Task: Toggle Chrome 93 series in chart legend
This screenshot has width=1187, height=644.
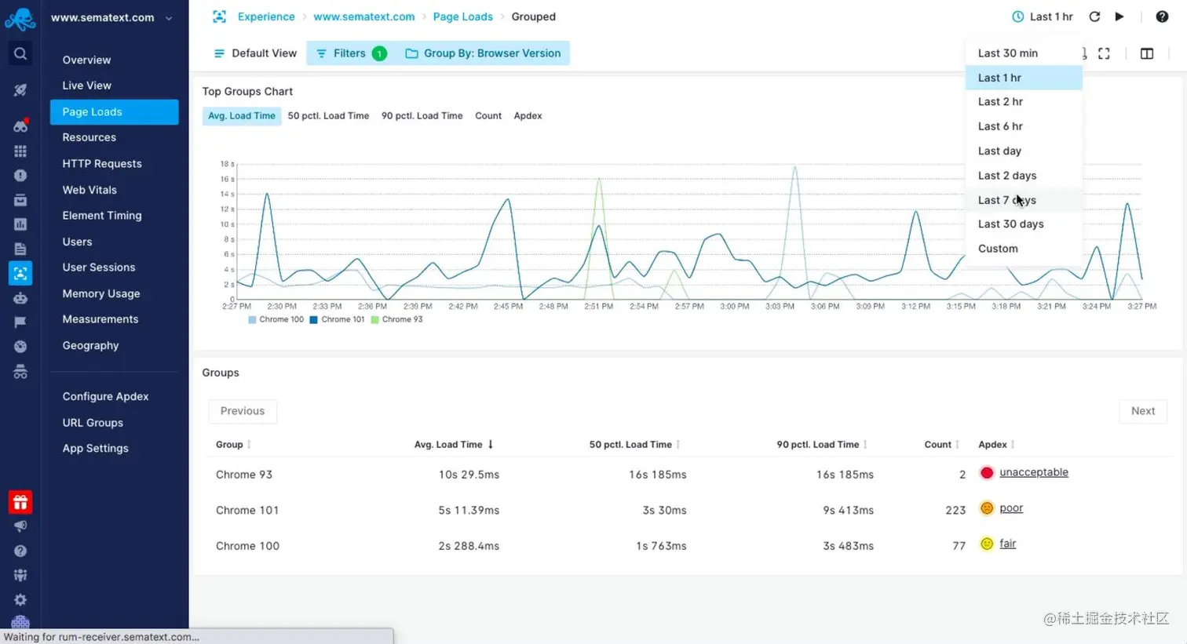Action: click(x=396, y=319)
